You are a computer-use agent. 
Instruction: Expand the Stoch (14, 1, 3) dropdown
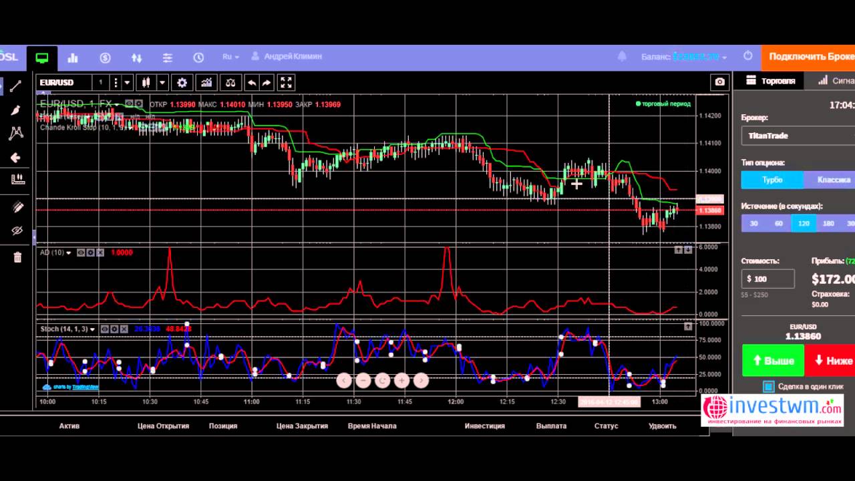coord(92,329)
